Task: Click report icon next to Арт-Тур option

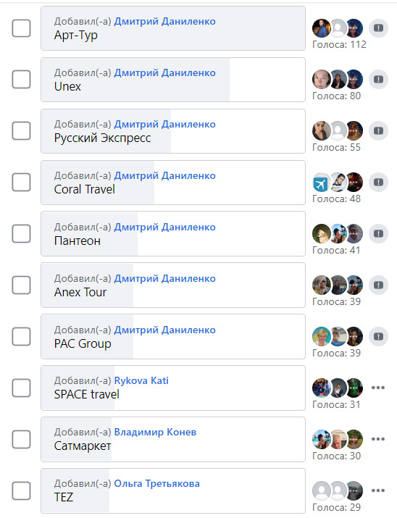Action: coord(378,28)
